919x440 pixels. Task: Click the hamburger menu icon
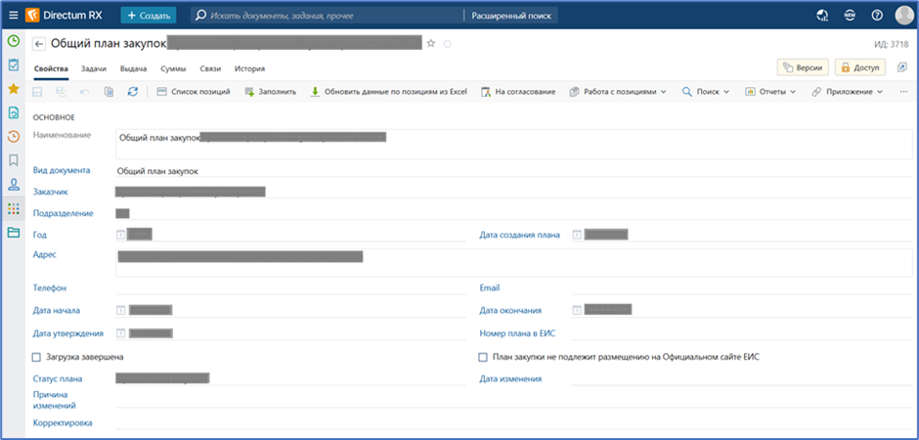tap(14, 16)
